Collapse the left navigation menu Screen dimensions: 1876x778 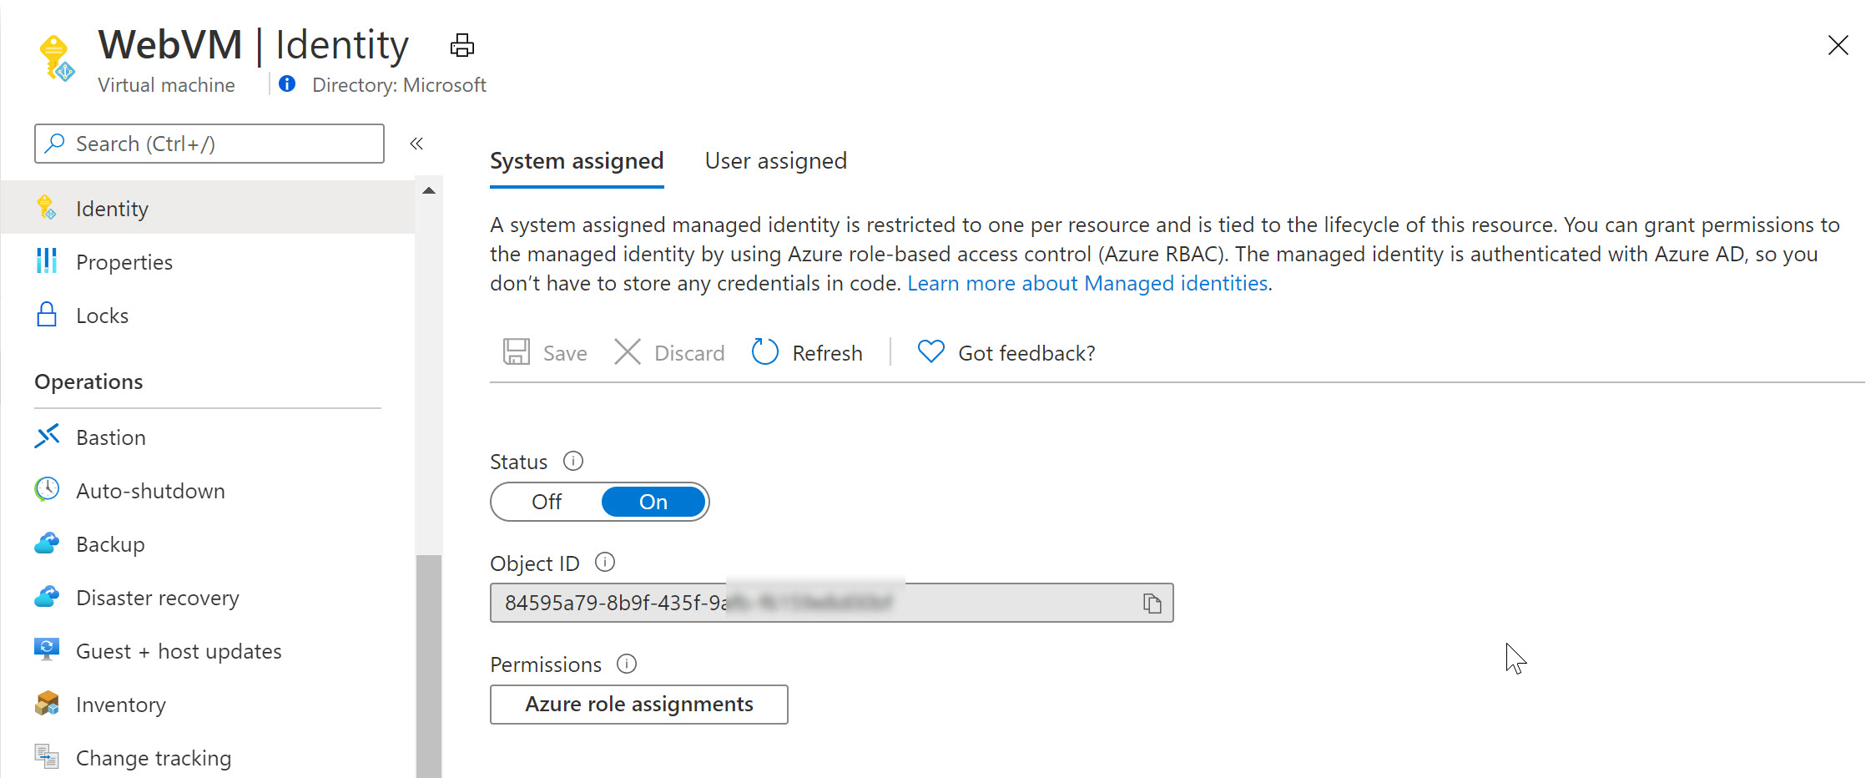(416, 144)
